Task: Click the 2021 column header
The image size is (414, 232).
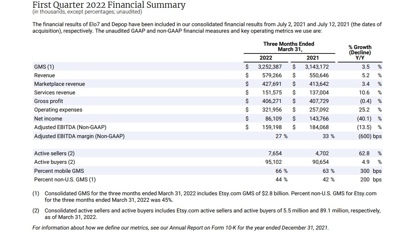Action: coord(313,58)
